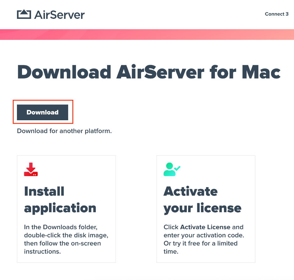Click the In the Downloads folder instructions text
This screenshot has width=294, height=280.
click(66, 239)
